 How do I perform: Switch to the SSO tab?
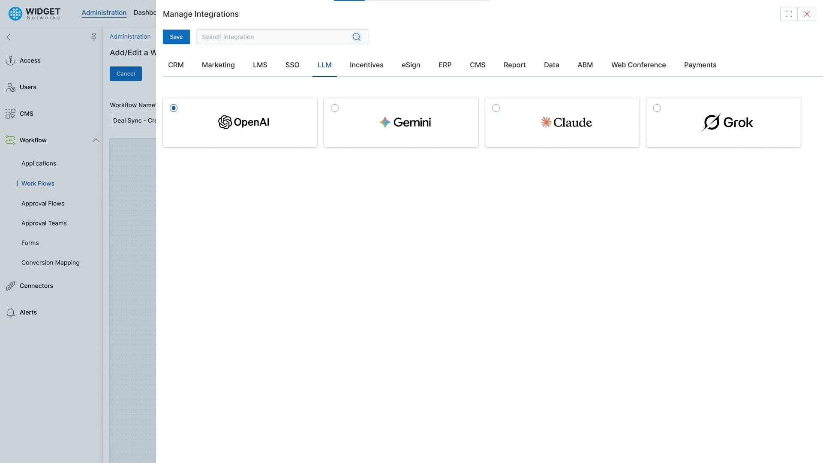tap(292, 65)
